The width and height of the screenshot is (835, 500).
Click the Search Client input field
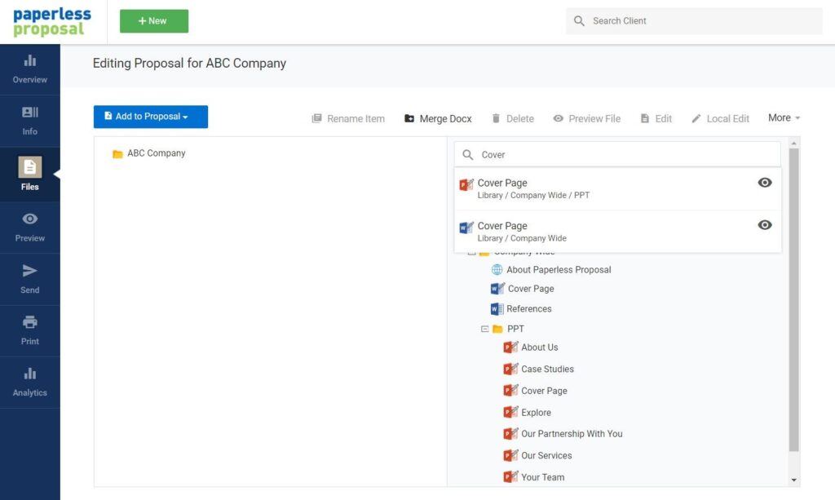(x=701, y=21)
